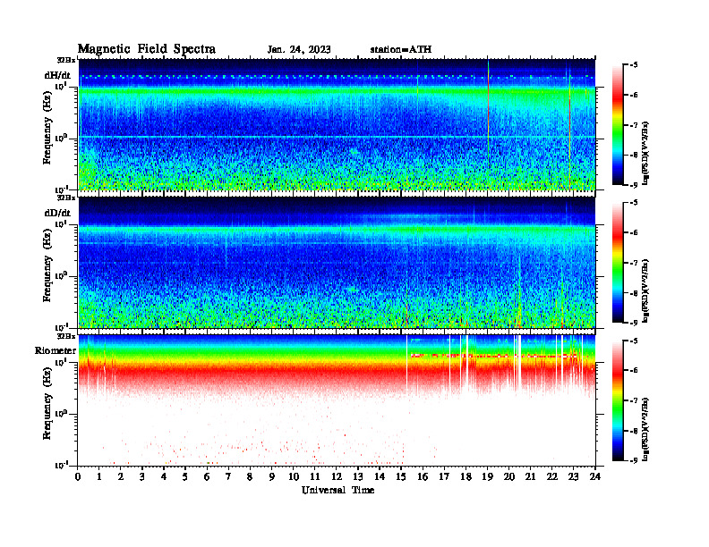Click the color scale bar beside the dD/dt panel
The image size is (709, 547).
[618, 262]
